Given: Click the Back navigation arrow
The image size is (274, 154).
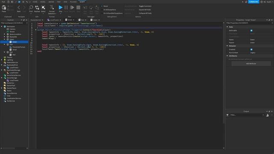Looking at the screenshot, I should [19, 8].
